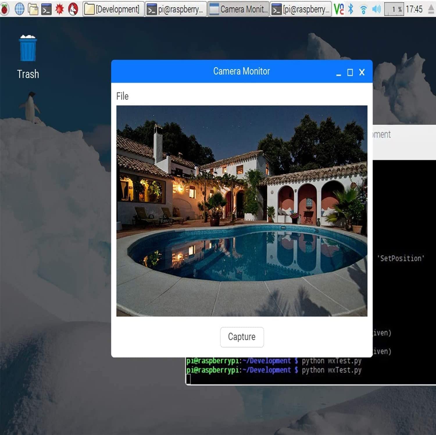The image size is (436, 435).
Task: Open the VNC server tray icon
Action: coord(339,9)
